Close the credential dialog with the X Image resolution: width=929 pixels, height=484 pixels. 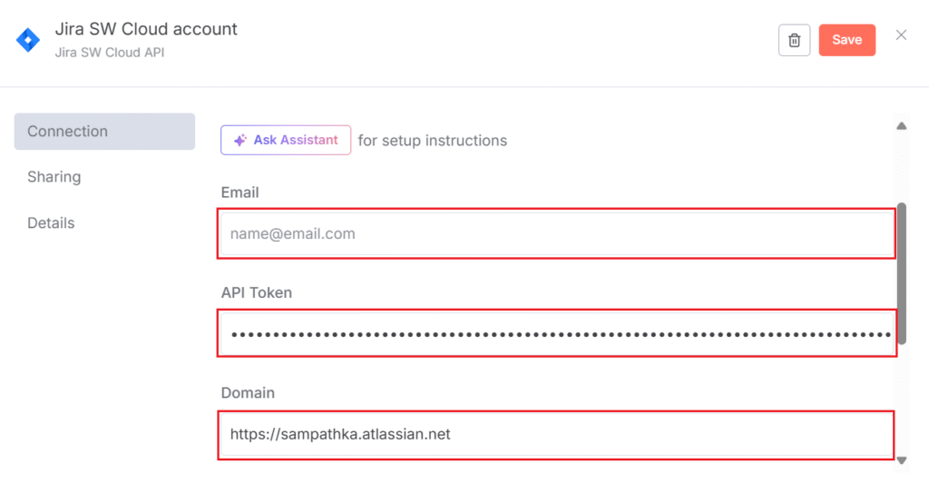pyautogui.click(x=901, y=35)
